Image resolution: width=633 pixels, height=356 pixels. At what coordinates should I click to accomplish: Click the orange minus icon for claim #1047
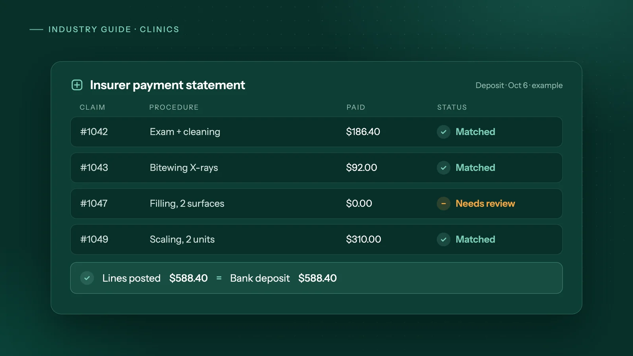[443, 204]
